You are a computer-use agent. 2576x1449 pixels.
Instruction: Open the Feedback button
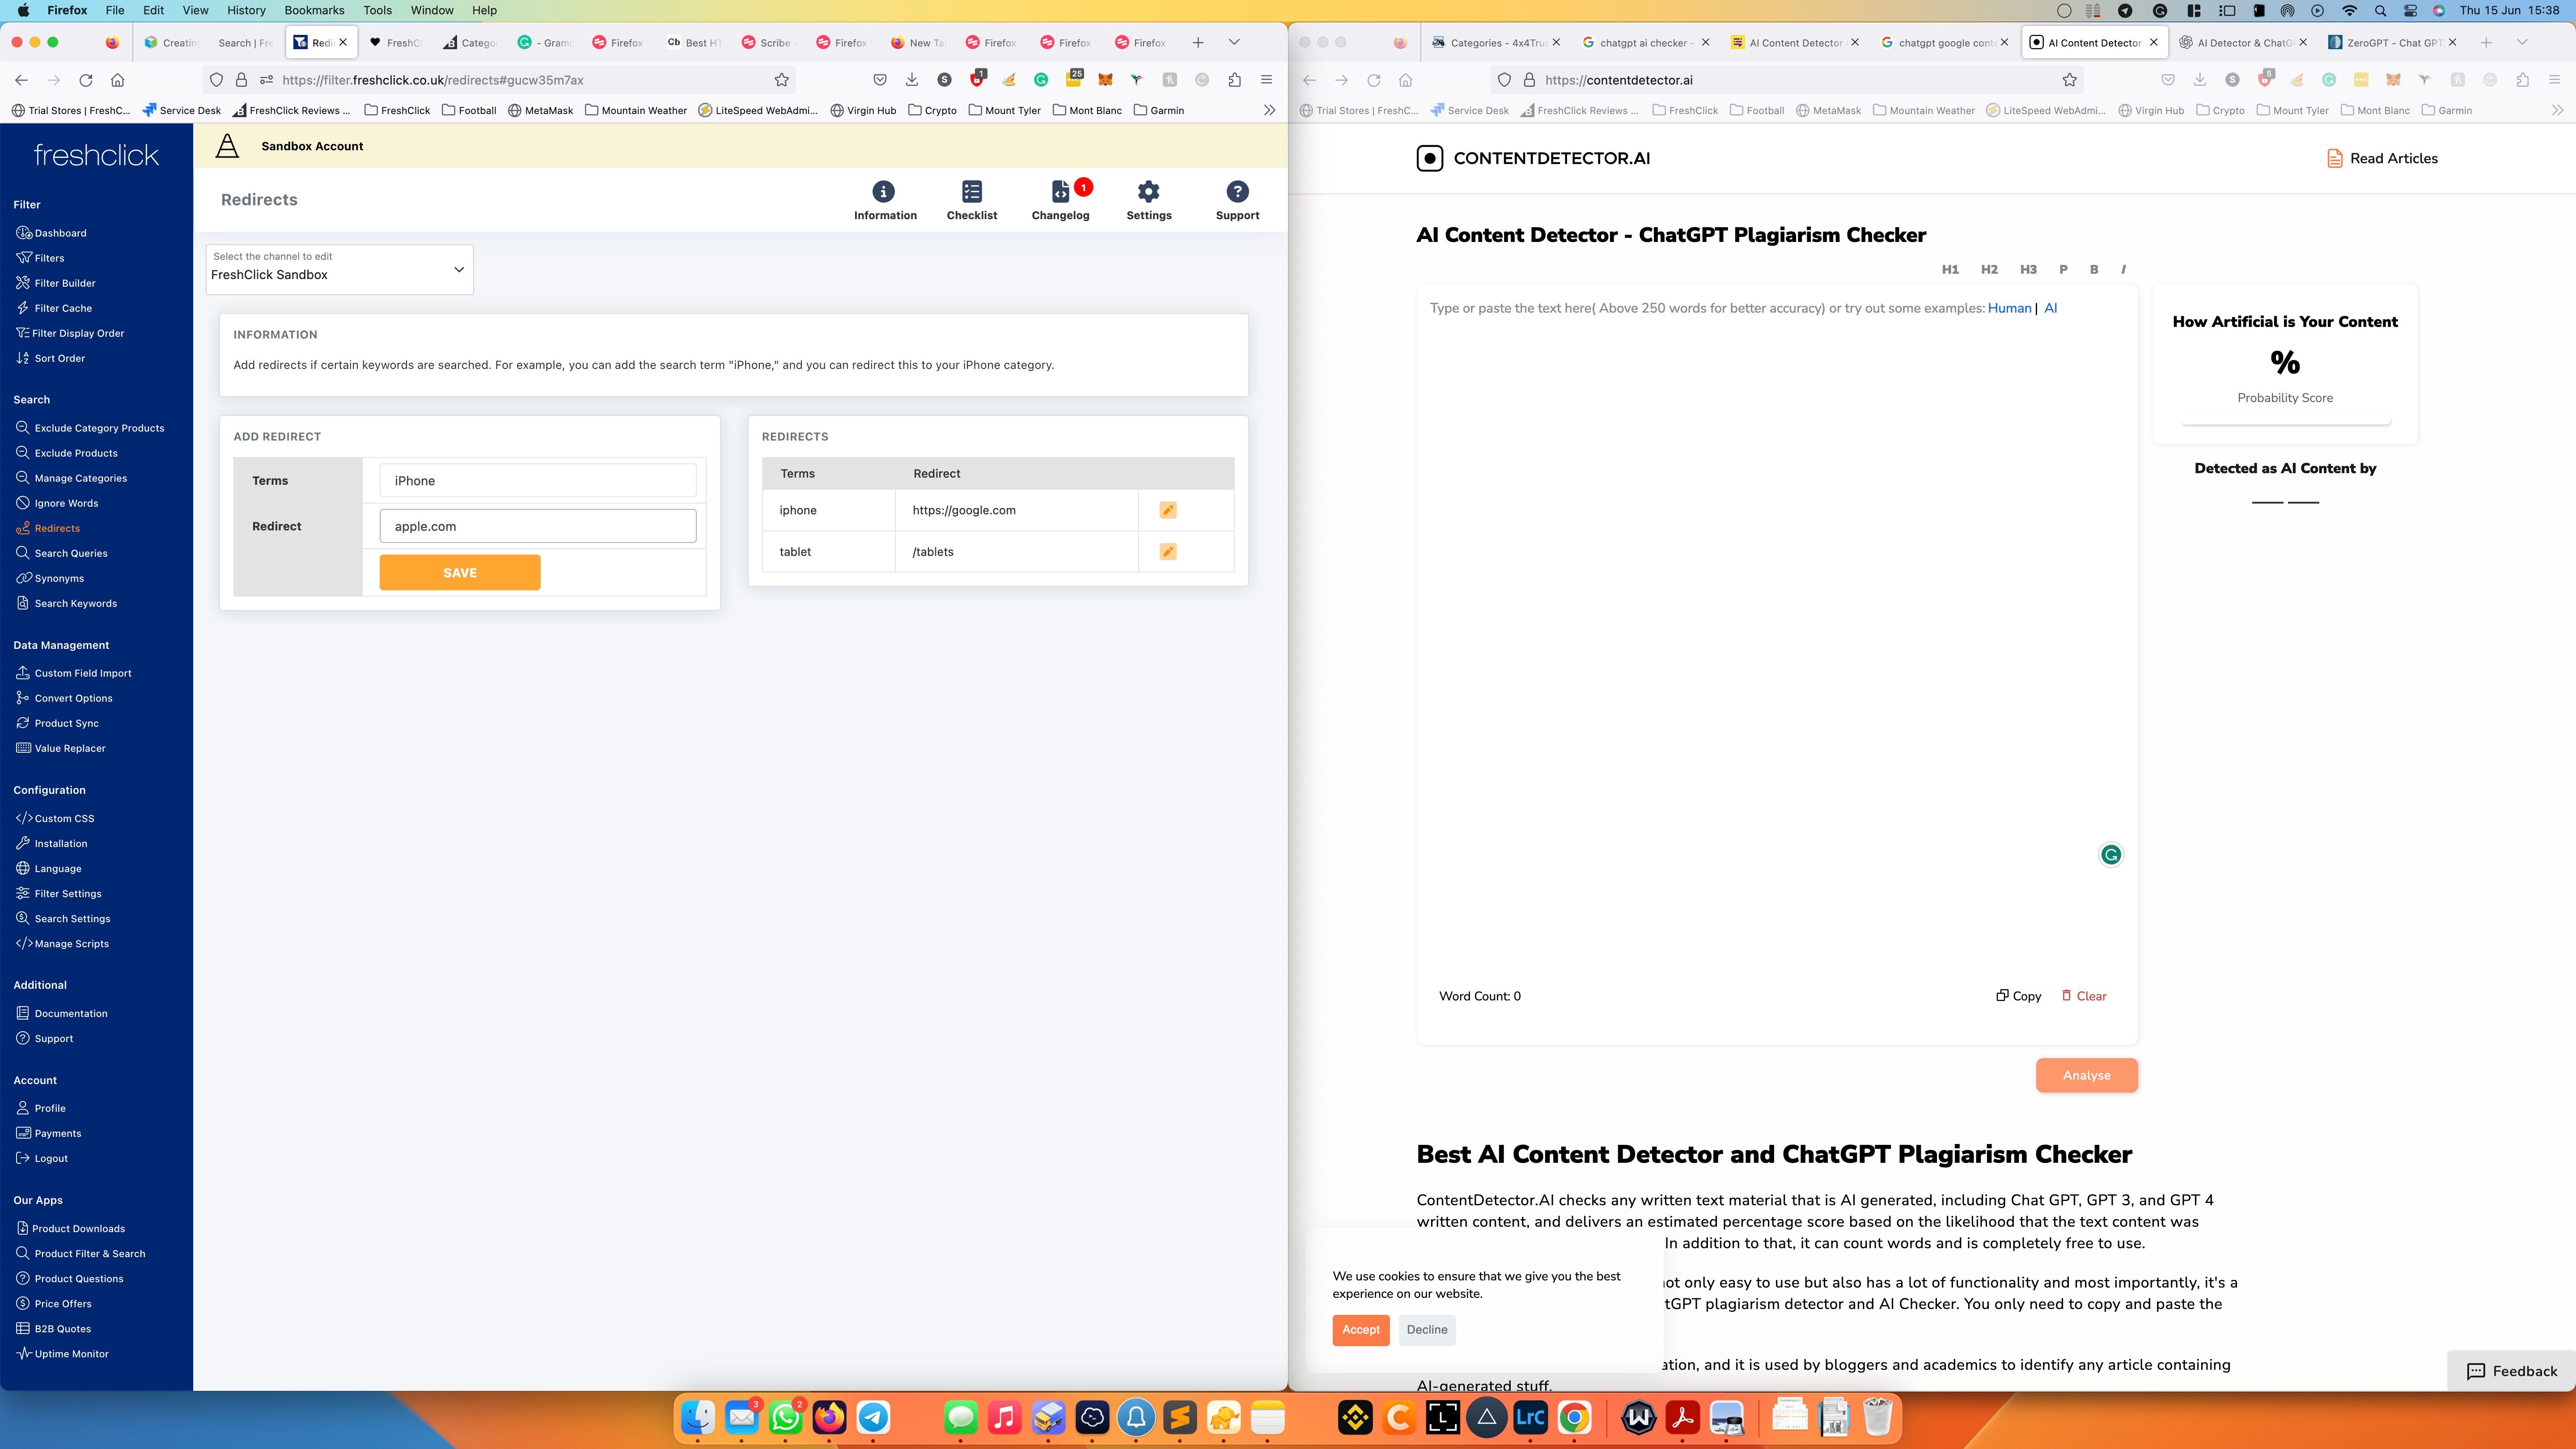point(2511,1371)
